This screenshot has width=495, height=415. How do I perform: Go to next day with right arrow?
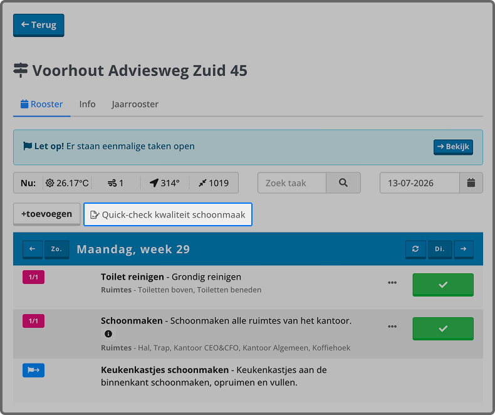click(464, 250)
